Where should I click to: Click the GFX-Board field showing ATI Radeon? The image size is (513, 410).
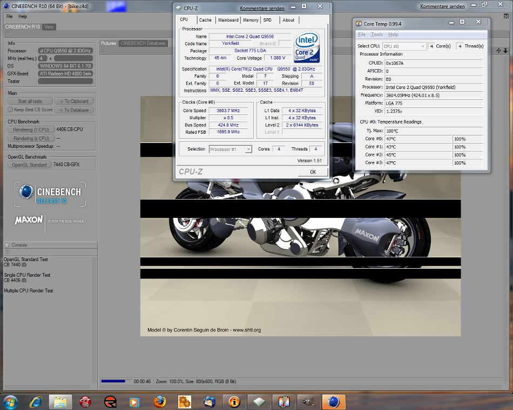65,73
